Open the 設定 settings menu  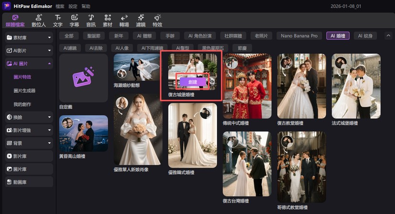pos(73,6)
